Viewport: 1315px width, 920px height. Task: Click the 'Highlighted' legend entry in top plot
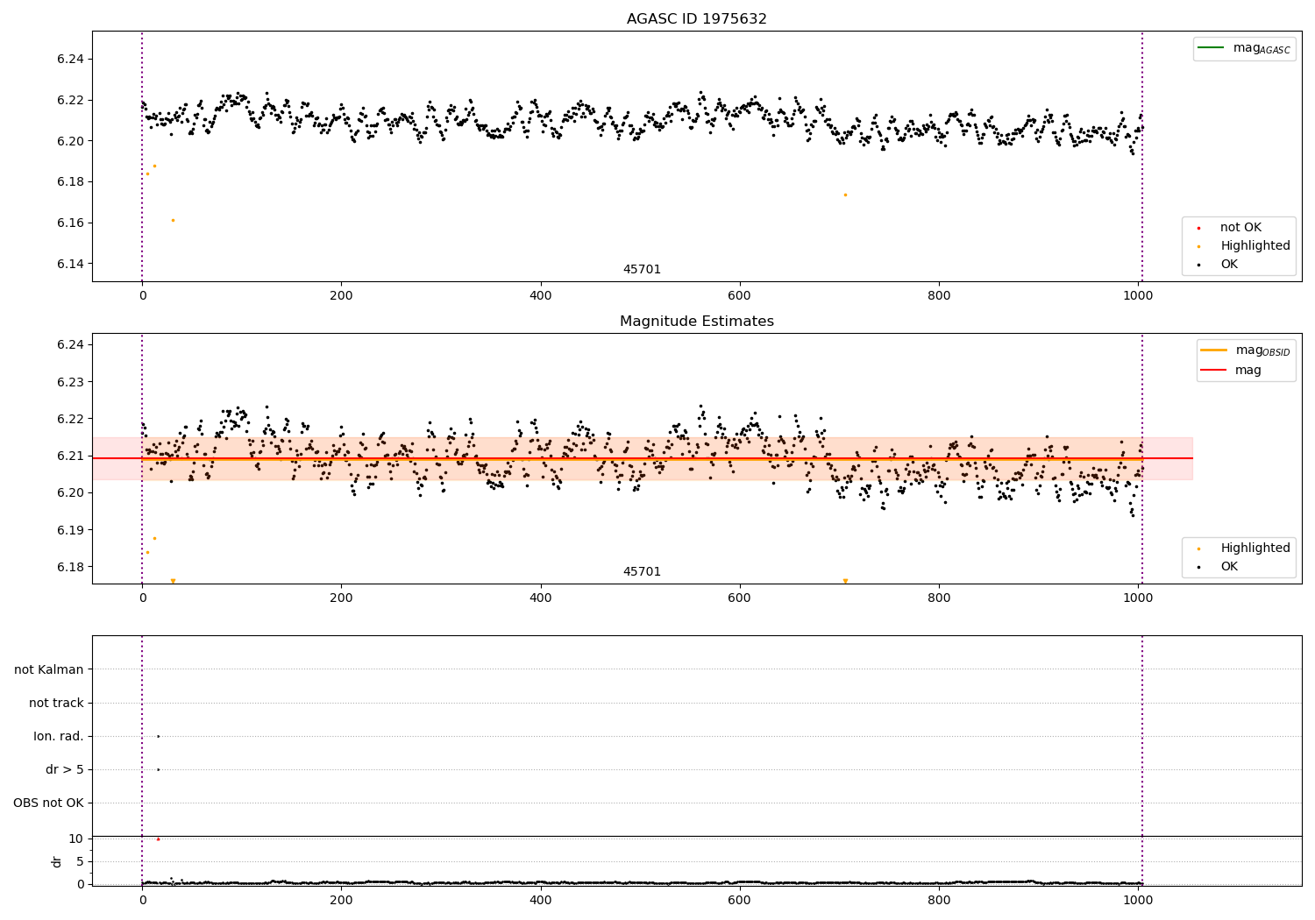pyautogui.click(x=1255, y=246)
